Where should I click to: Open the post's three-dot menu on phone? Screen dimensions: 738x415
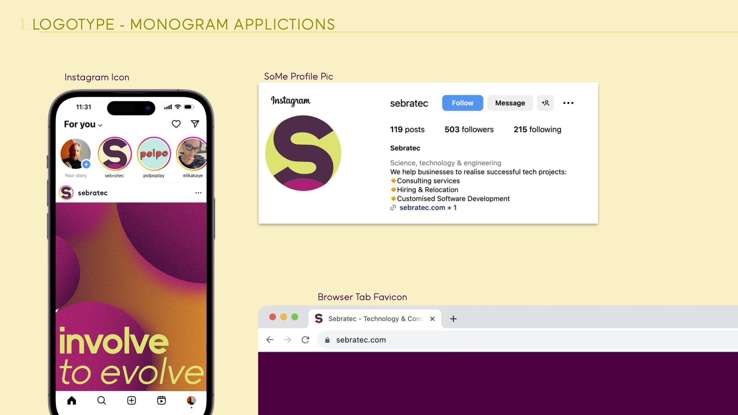coord(198,193)
